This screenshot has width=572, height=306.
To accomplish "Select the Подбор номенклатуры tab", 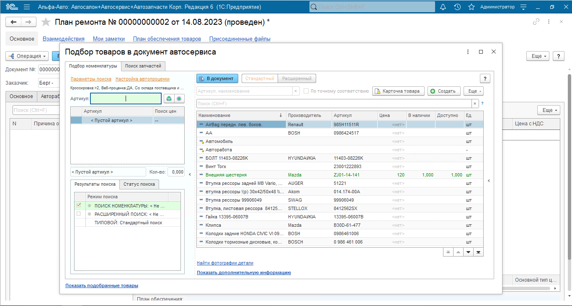I will [93, 66].
